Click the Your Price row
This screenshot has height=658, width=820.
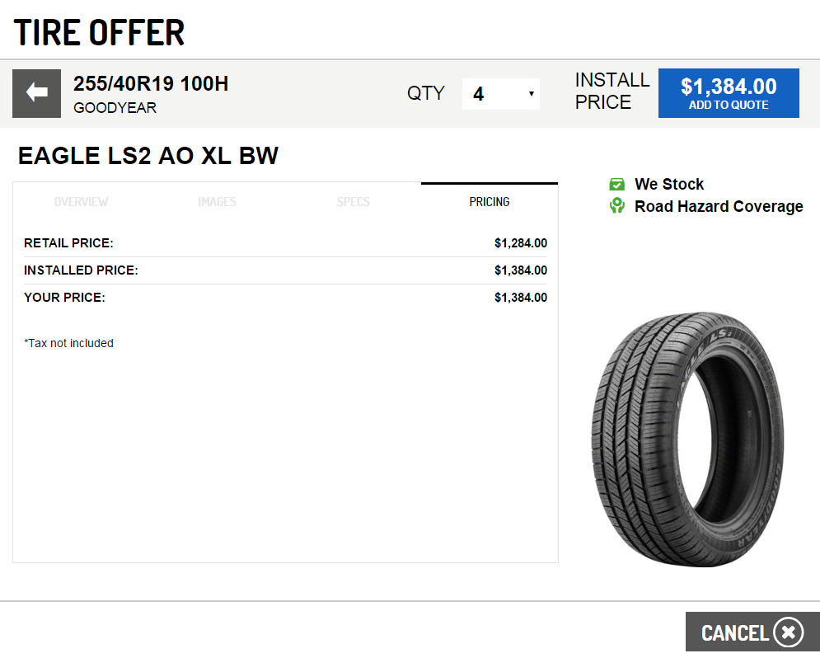(285, 298)
